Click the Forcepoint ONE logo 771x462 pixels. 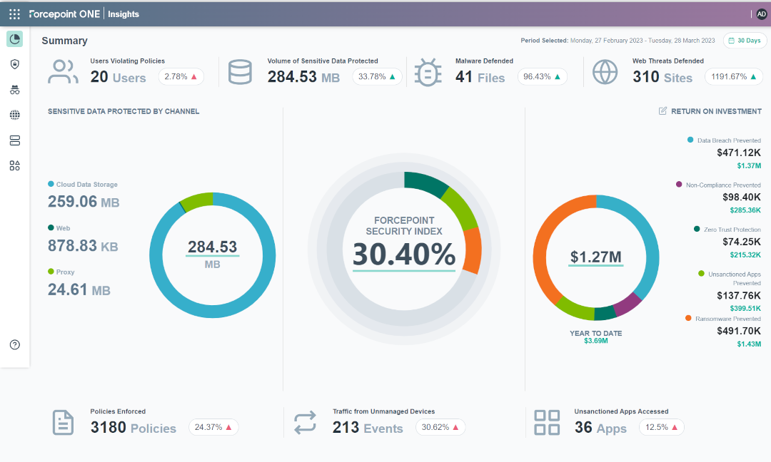(x=66, y=14)
